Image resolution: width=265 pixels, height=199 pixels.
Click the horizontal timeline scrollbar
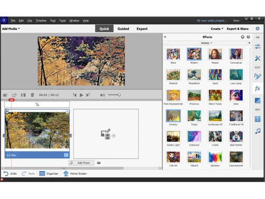(x=64, y=168)
